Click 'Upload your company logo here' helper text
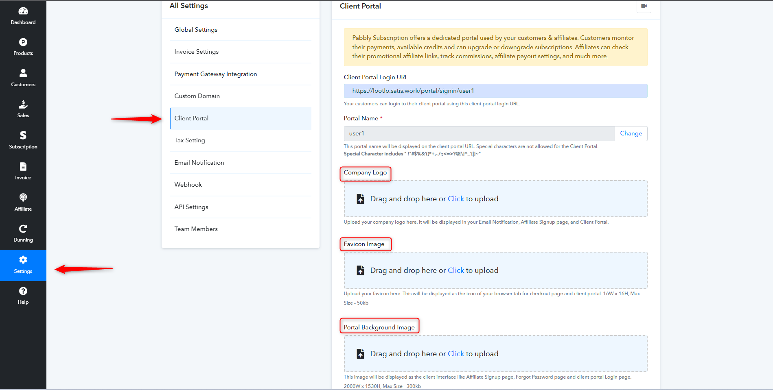773x390 pixels. point(476,222)
